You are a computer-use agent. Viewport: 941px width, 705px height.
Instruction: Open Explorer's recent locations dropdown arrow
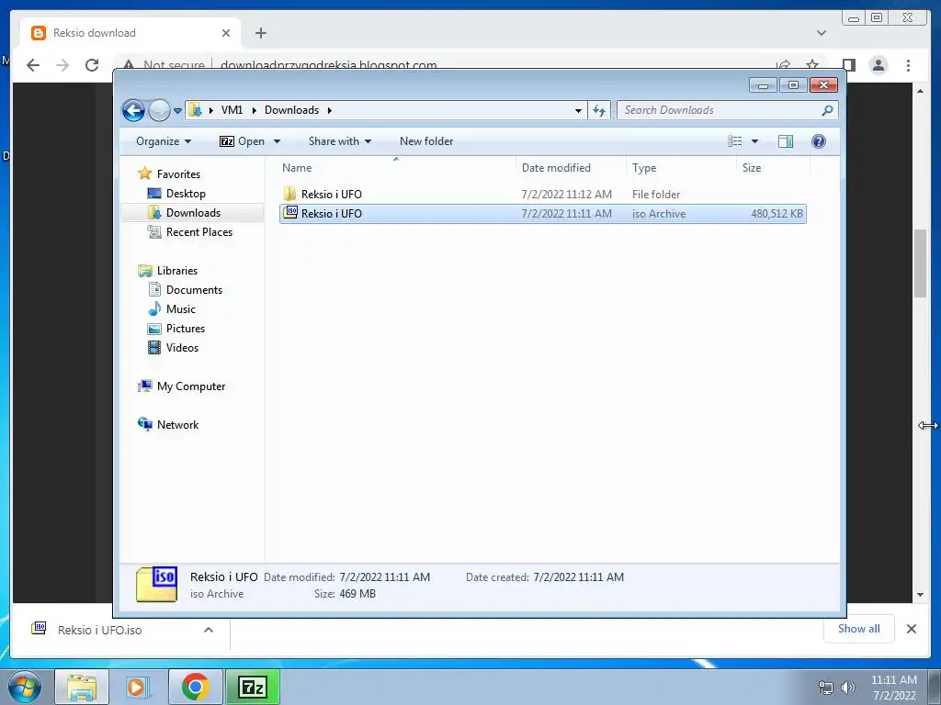(177, 111)
